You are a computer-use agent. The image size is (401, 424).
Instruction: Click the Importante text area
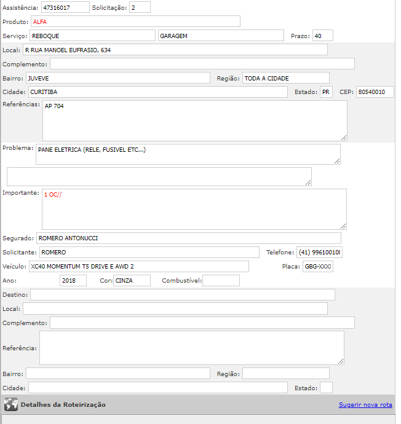tap(194, 209)
